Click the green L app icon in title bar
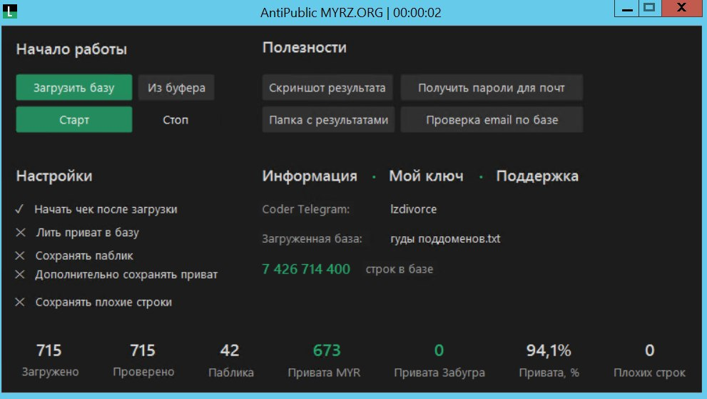The height and width of the screenshot is (399, 707). click(x=10, y=11)
